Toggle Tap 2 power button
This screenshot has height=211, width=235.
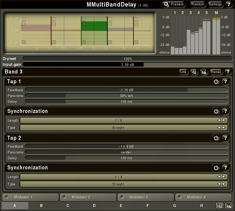[x=216, y=138]
